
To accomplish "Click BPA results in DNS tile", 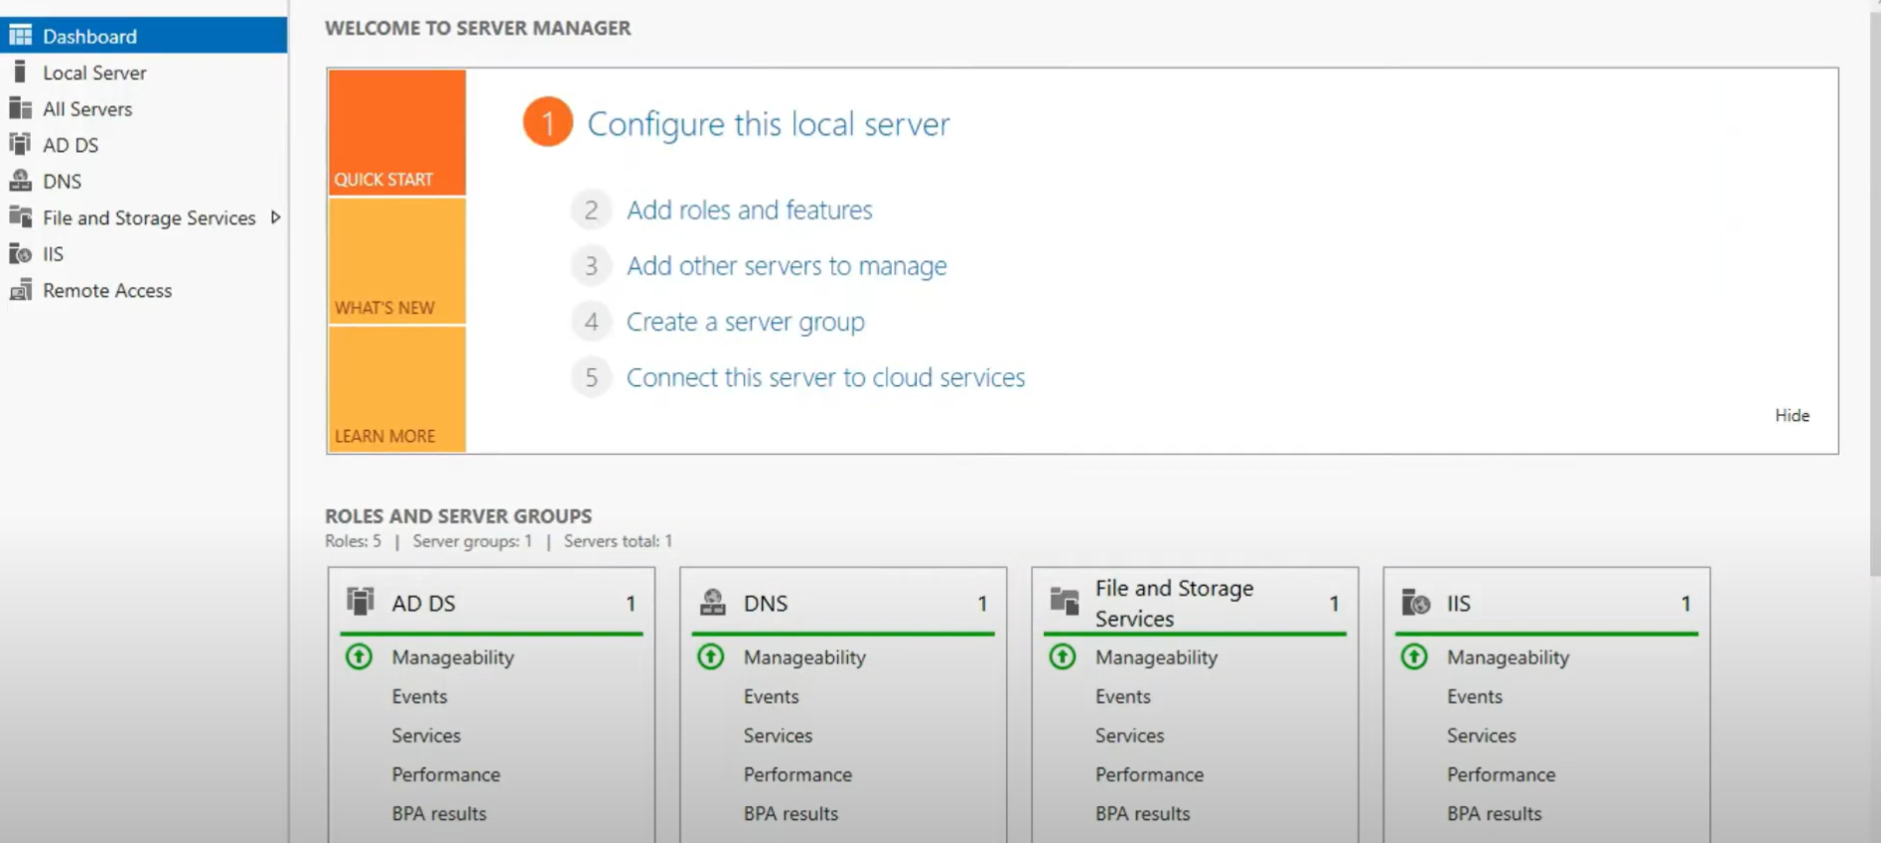I will click(791, 813).
